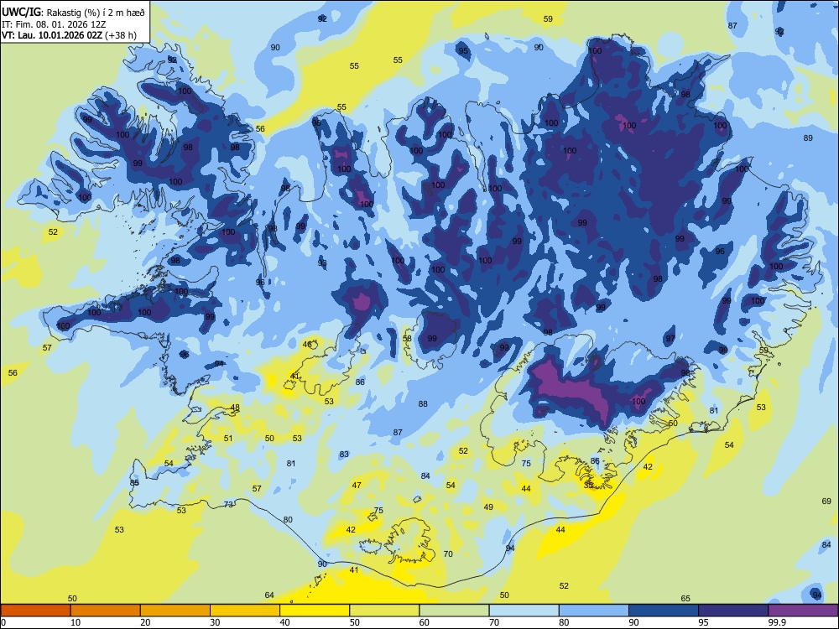This screenshot has width=839, height=629.
Task: Click the humidity value 51 on the map
Action: click(228, 439)
